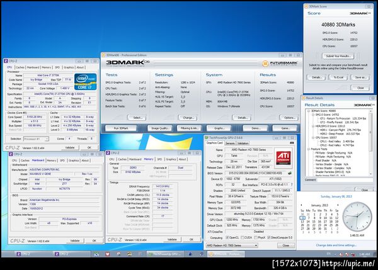Screen dimensions: 378x270
Task: Click OK in CPU-Z processor window
Action: 89,147
